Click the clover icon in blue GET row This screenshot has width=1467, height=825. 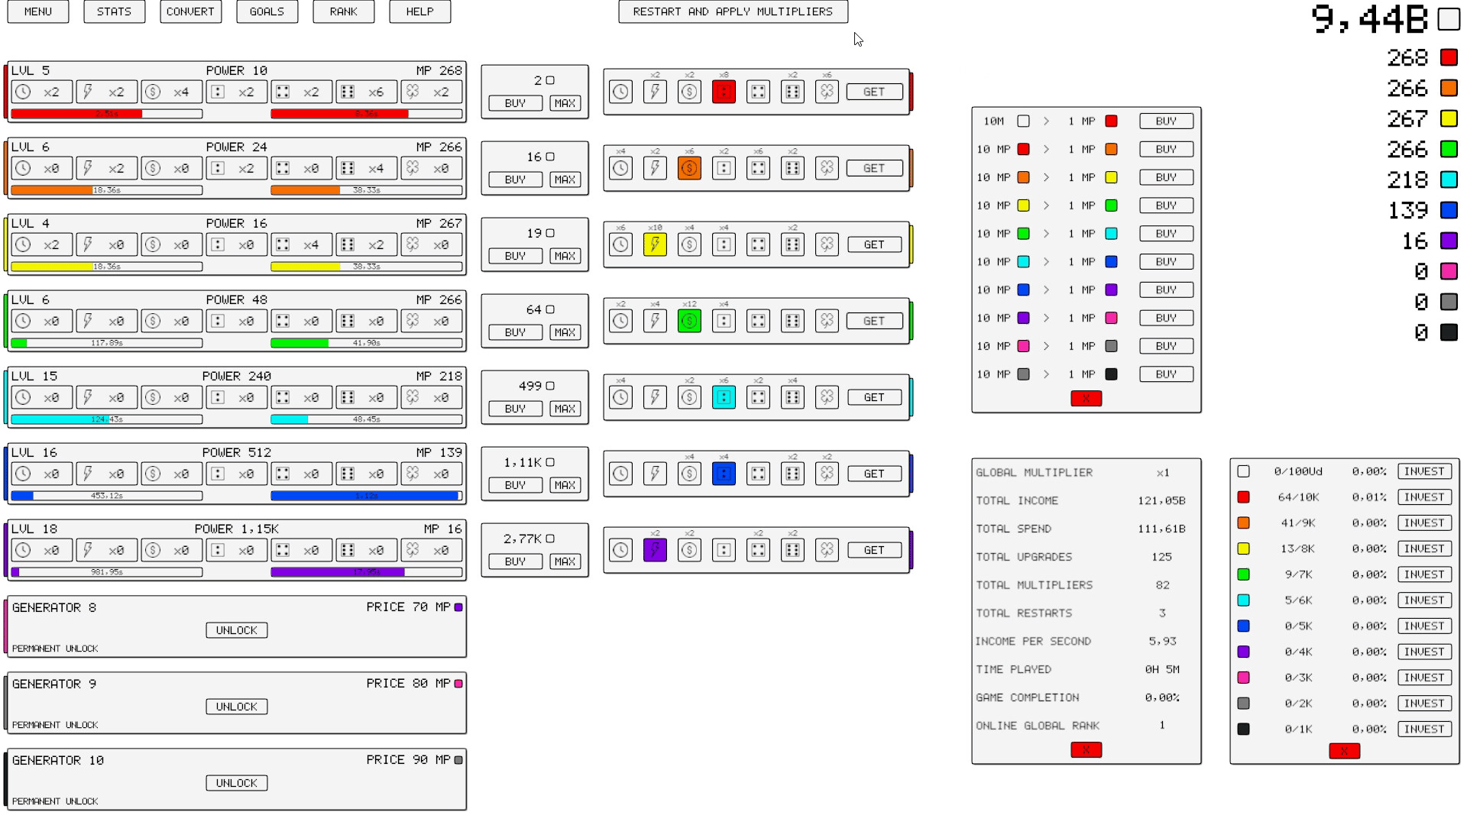click(827, 474)
